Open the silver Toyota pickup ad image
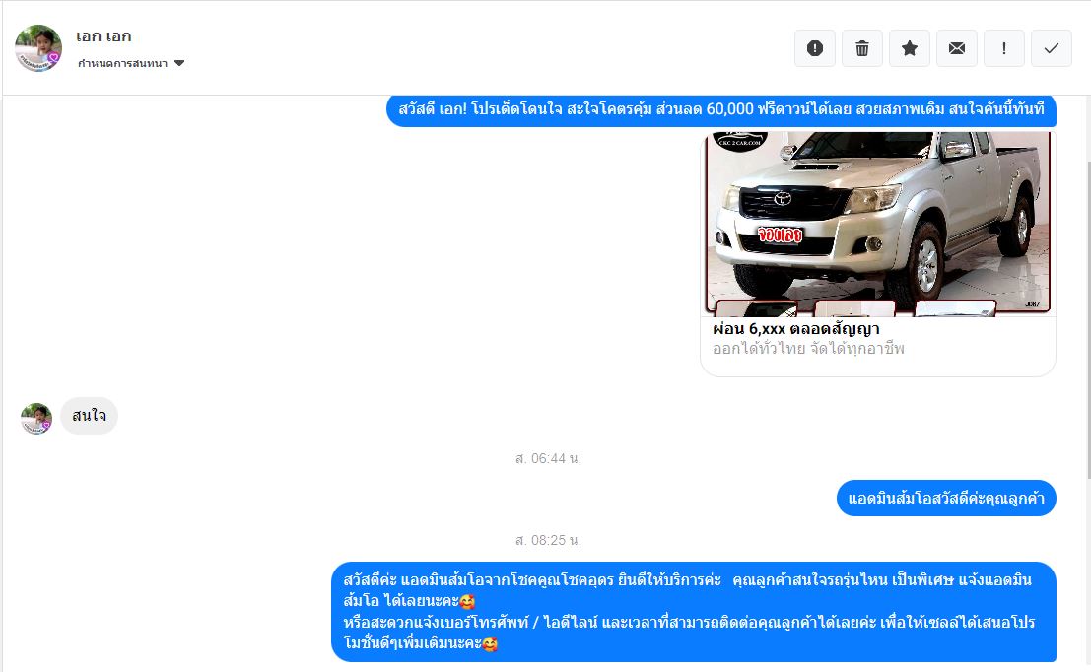Viewport: 1091px width, 672px height. [878, 224]
